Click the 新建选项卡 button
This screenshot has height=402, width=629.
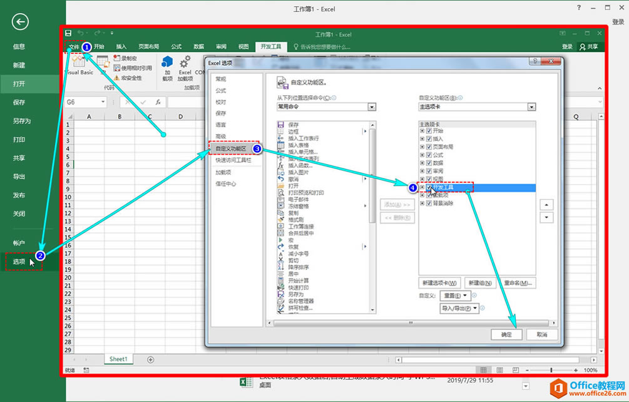[439, 283]
